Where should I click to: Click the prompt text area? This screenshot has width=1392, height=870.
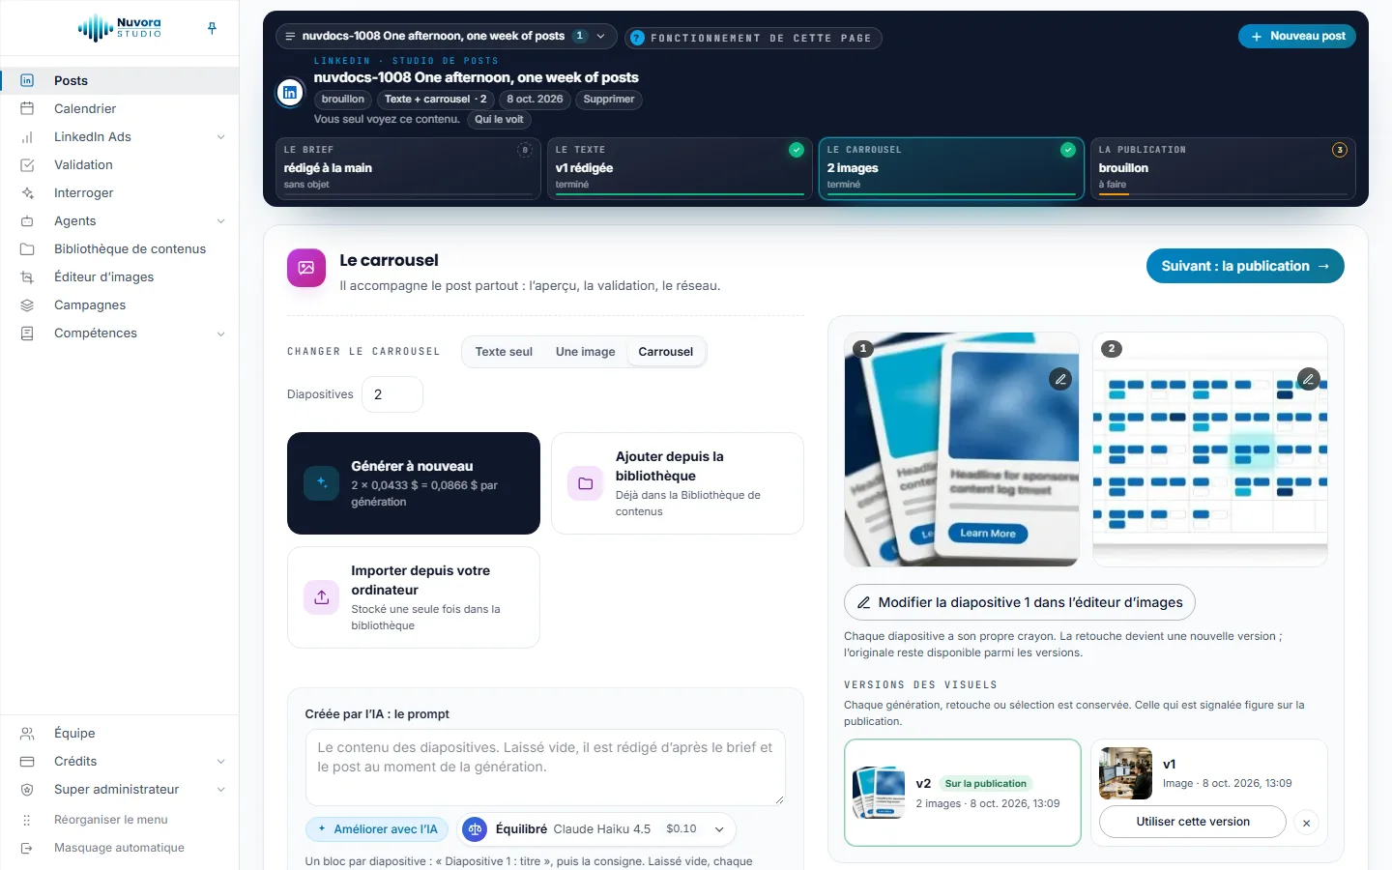pyautogui.click(x=545, y=768)
